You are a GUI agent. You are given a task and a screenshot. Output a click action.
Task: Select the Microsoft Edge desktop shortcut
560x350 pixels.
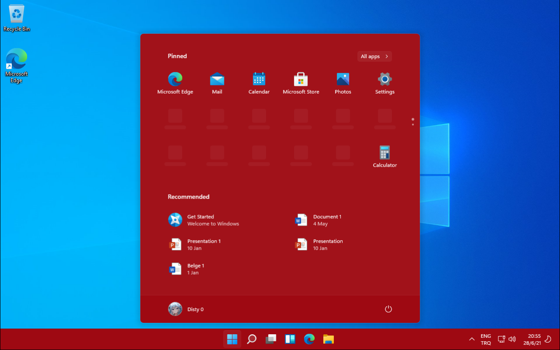(x=17, y=66)
